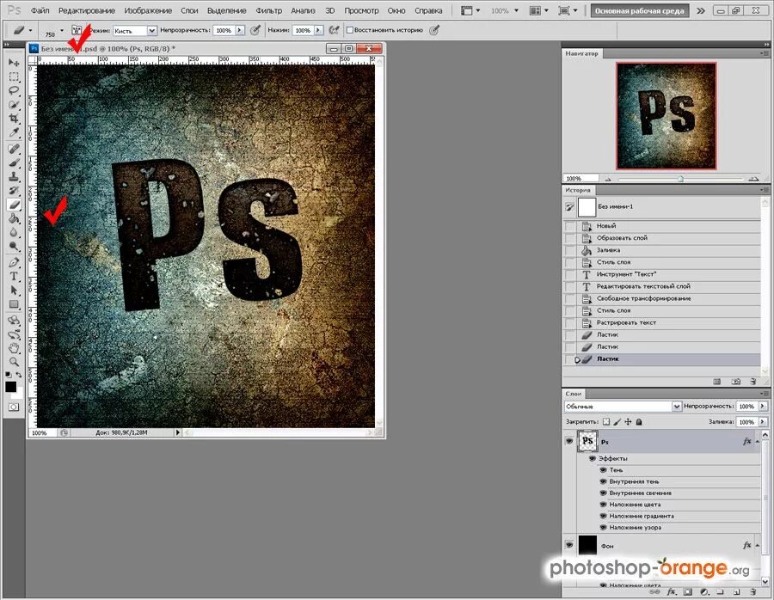
Task: Select history state Свободное трансформирование
Action: pos(661,298)
